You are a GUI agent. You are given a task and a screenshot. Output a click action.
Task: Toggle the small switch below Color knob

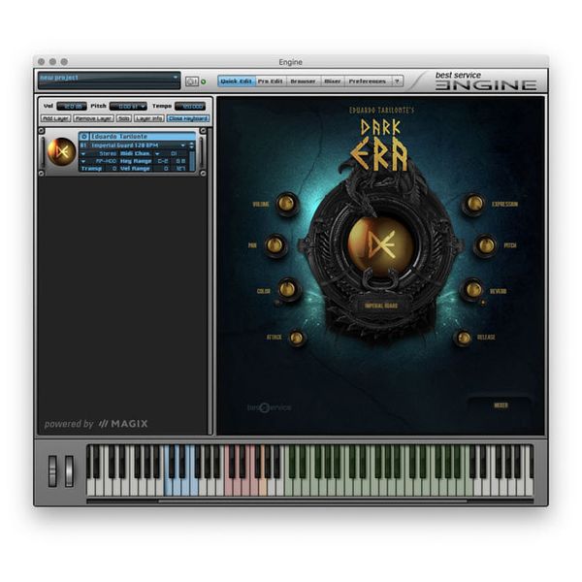pos(277,302)
